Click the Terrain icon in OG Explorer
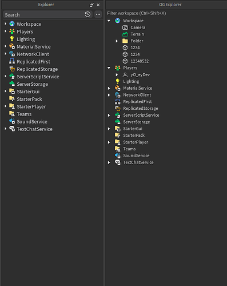Viewport: 227px width, 286px height. click(x=125, y=34)
